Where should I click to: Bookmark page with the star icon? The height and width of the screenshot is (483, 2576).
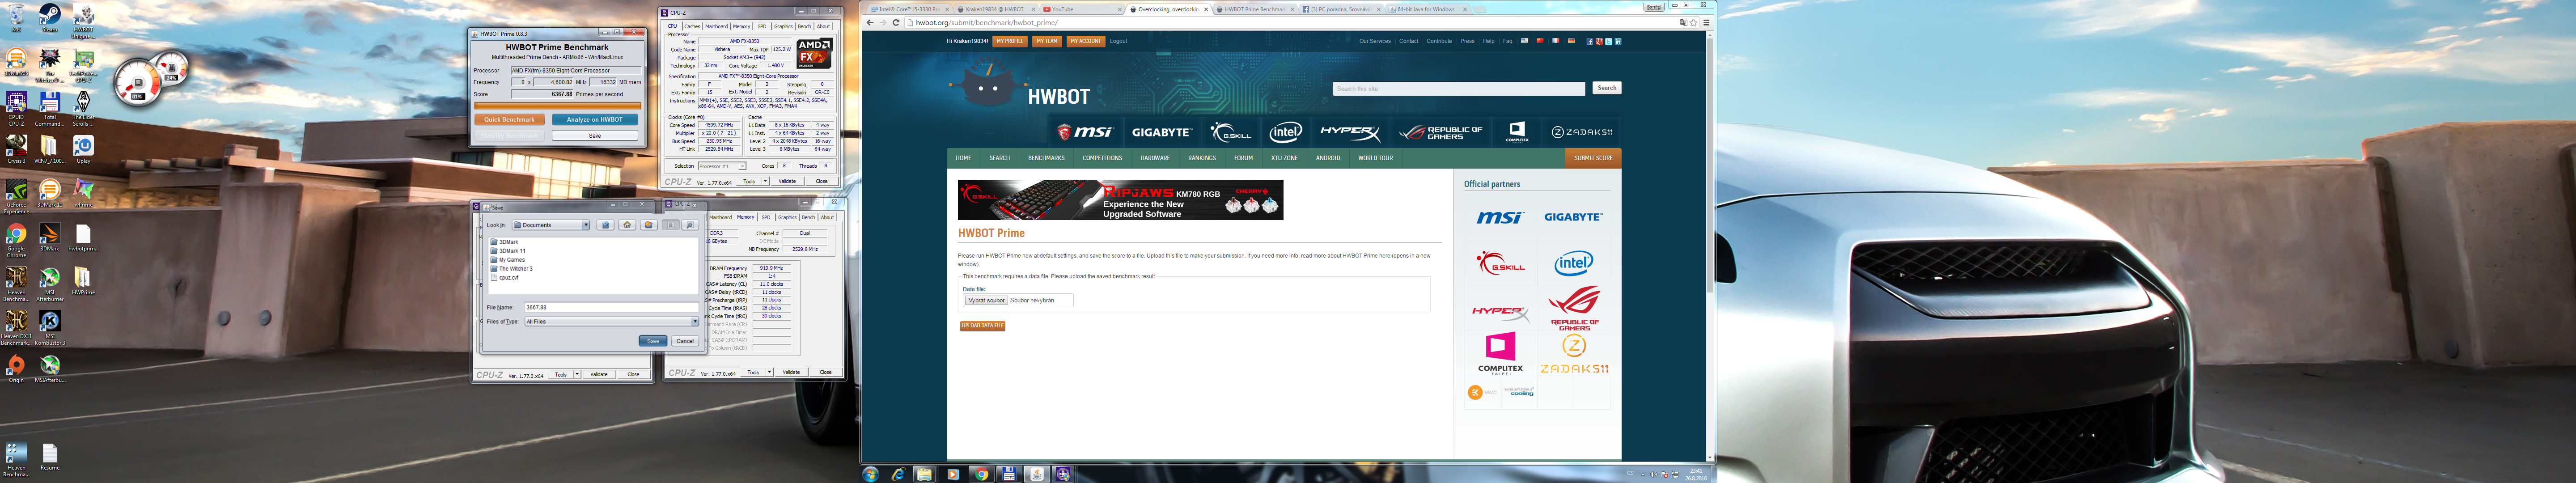click(x=1693, y=22)
